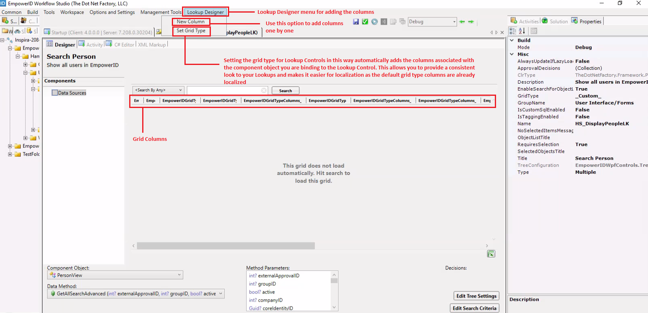Open the Activity tab
The height and width of the screenshot is (313, 648).
pyautogui.click(x=91, y=44)
